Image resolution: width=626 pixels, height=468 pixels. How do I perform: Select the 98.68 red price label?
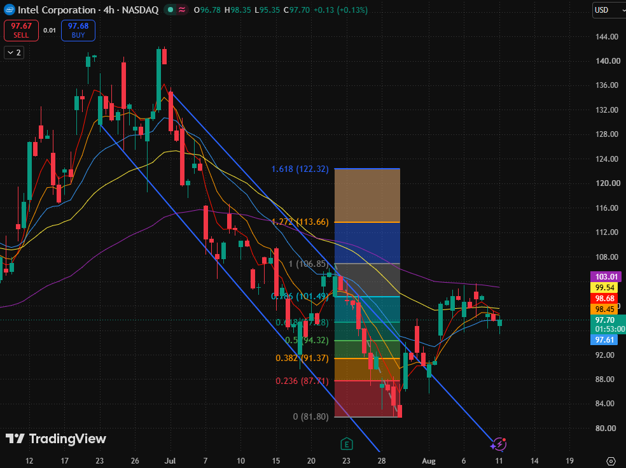[x=604, y=298]
